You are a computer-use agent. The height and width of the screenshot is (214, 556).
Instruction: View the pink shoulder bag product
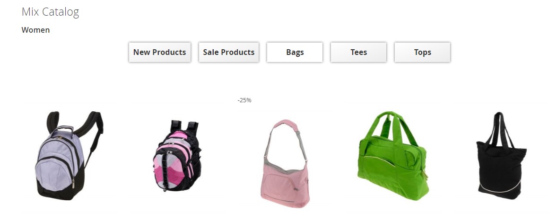click(285, 163)
